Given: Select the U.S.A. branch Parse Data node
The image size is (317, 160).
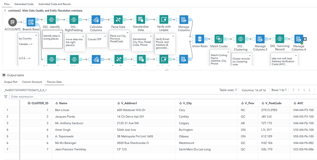Looking at the screenshot, I should pyautogui.click(x=118, y=59).
